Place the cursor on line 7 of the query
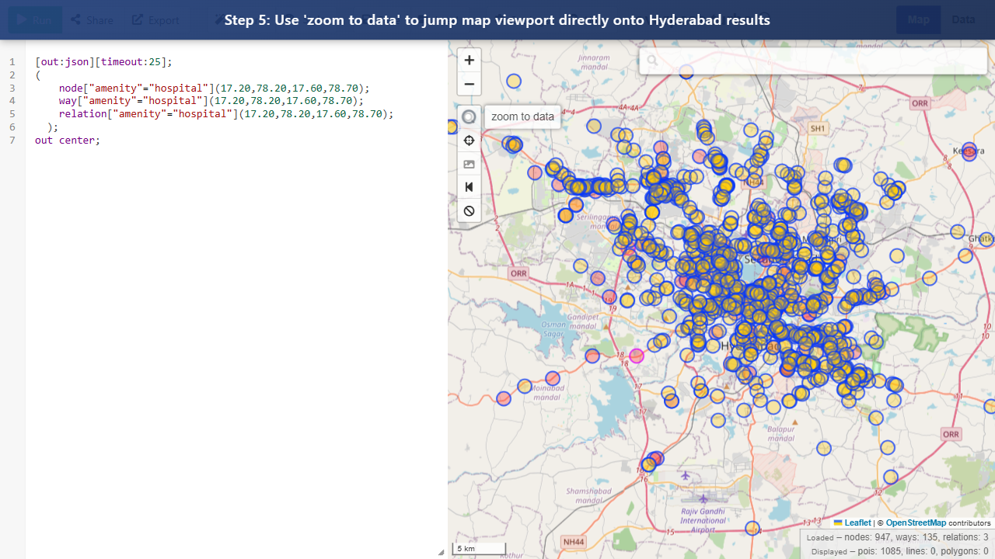 coord(99,140)
